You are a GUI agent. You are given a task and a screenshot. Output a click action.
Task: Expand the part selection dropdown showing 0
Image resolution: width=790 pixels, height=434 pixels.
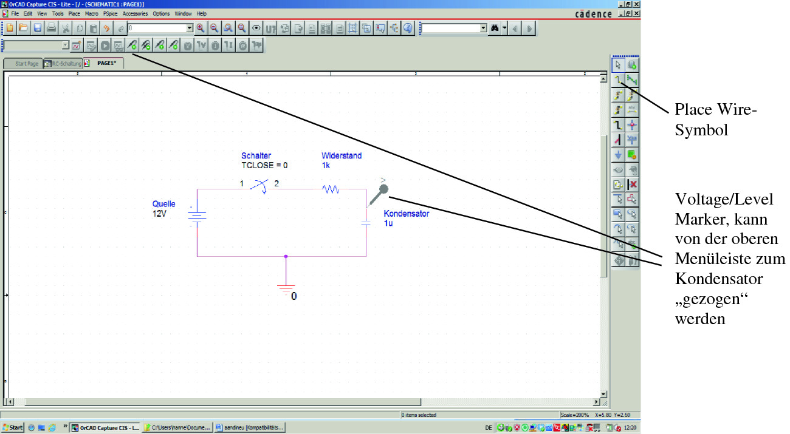tap(189, 28)
